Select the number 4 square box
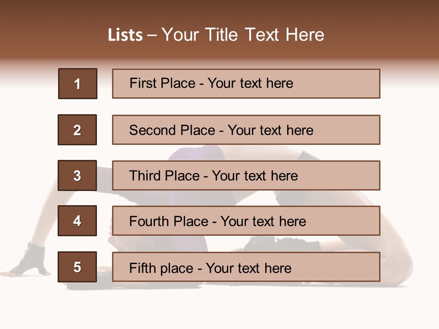Image resolution: width=439 pixels, height=329 pixels. pyautogui.click(x=77, y=221)
